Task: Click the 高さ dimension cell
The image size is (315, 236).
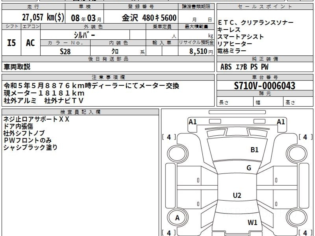Action: pyautogui.click(x=298, y=102)
